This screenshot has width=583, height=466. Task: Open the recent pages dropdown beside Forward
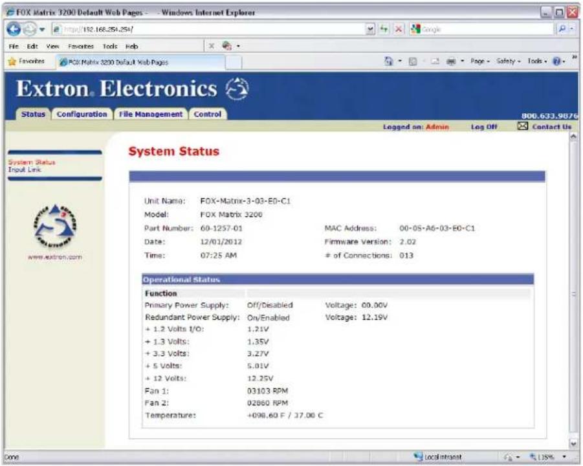42,29
